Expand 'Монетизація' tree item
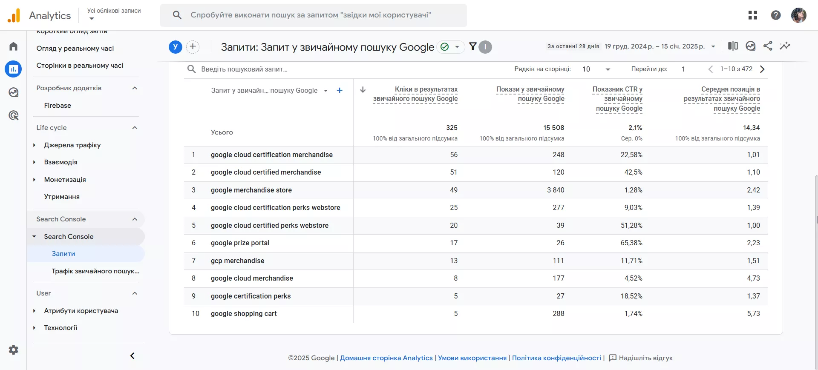 [x=35, y=180]
